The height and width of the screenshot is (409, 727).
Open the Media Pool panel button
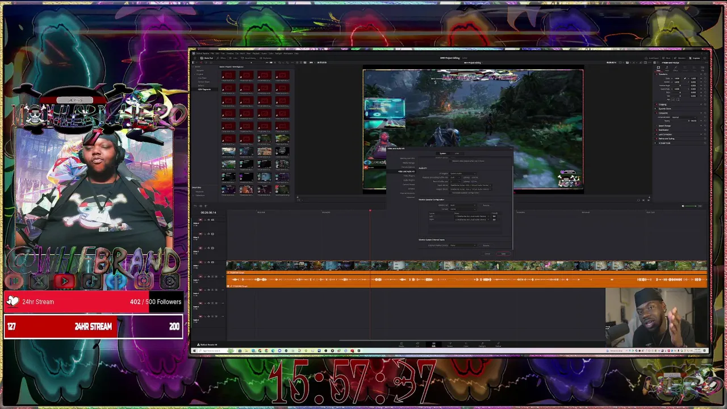(207, 58)
